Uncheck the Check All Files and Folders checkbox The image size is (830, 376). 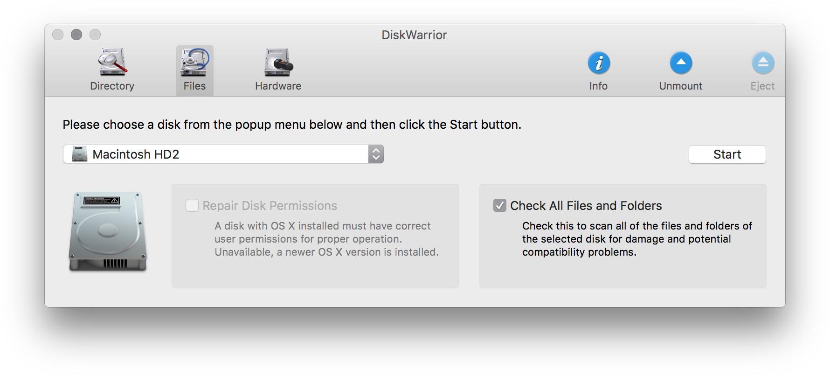pyautogui.click(x=500, y=206)
